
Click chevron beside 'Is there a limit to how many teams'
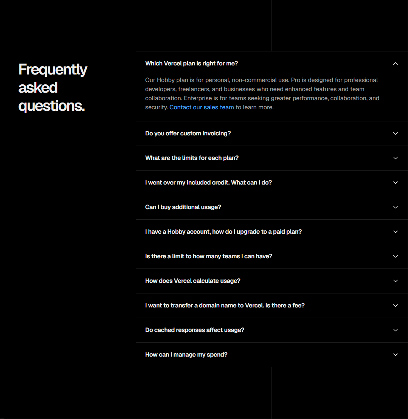(396, 256)
